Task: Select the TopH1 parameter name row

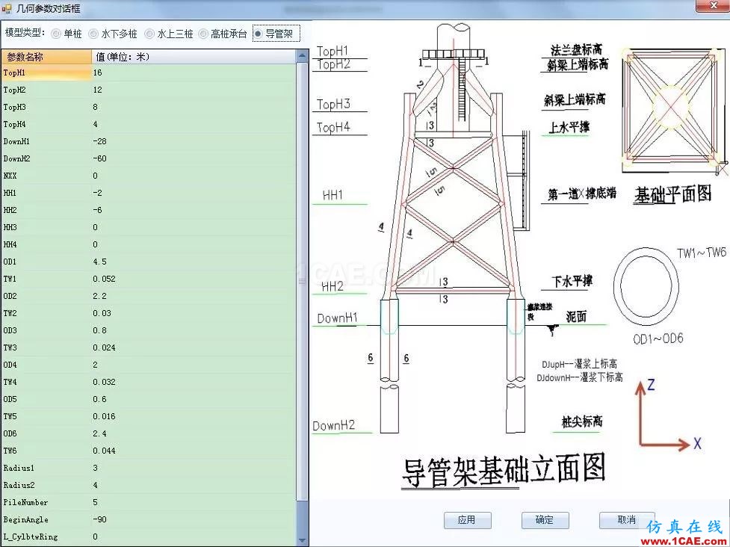Action: click(46, 72)
